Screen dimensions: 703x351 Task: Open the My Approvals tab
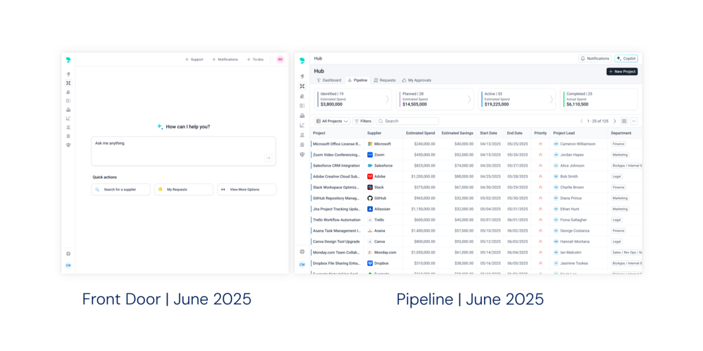416,80
